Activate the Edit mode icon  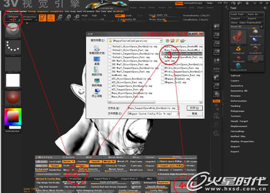pyautogui.click(x=42, y=18)
